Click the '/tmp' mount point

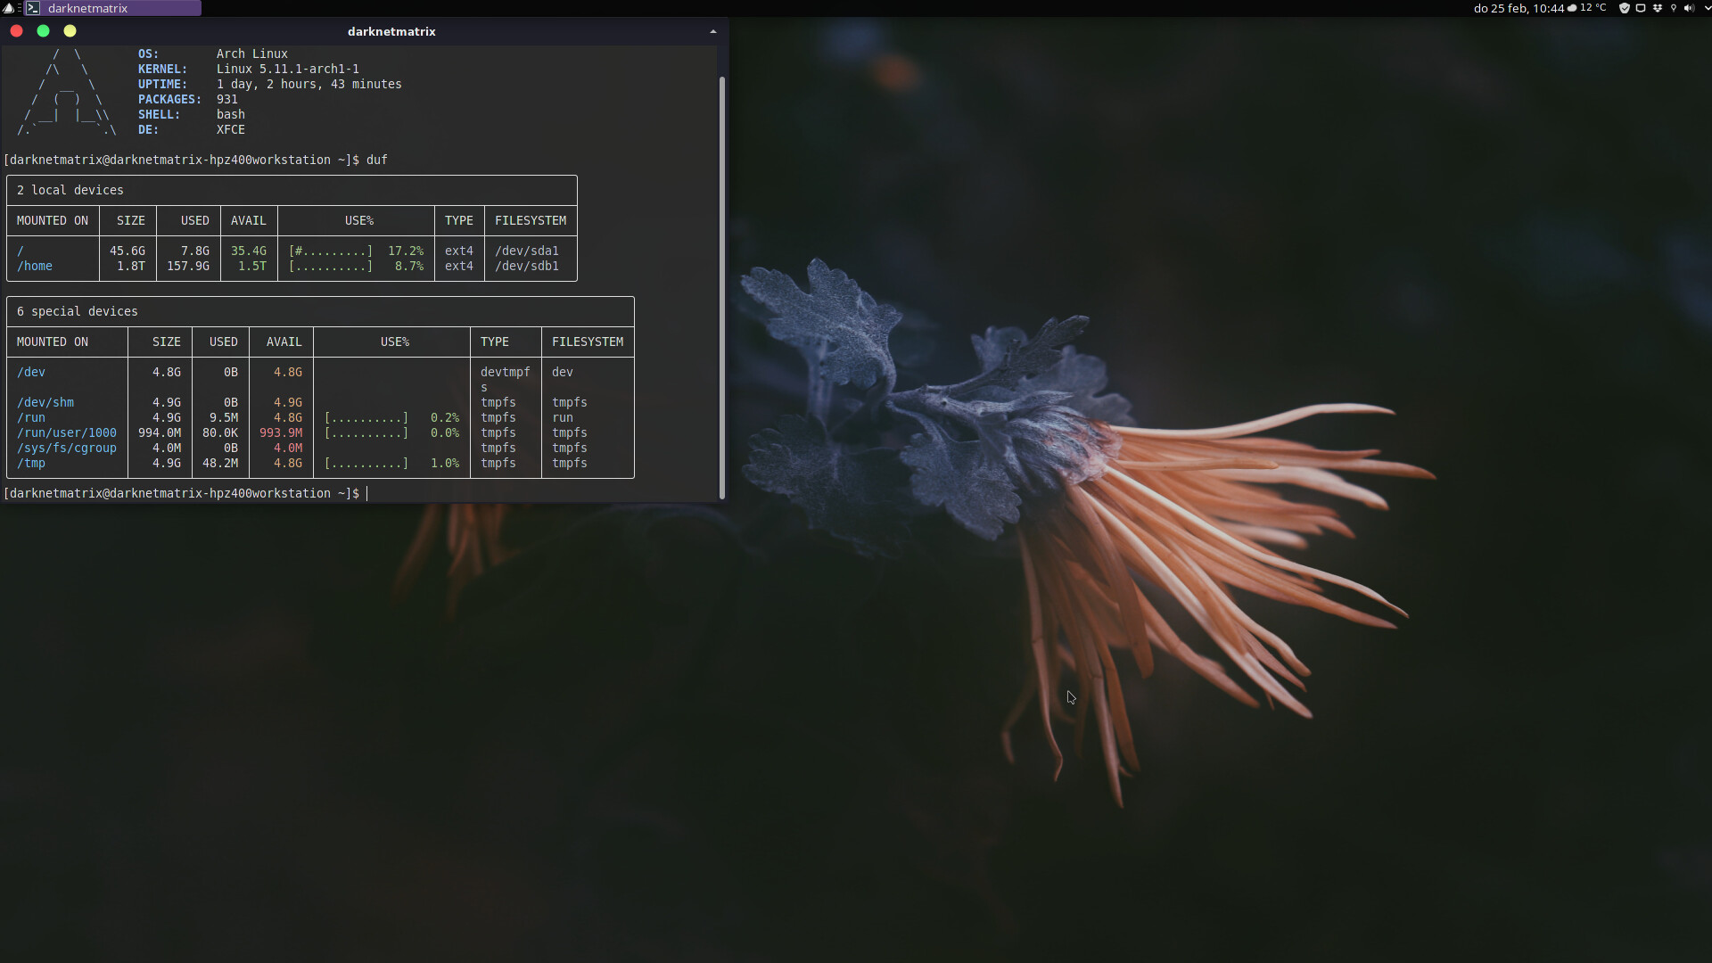pyautogui.click(x=30, y=463)
